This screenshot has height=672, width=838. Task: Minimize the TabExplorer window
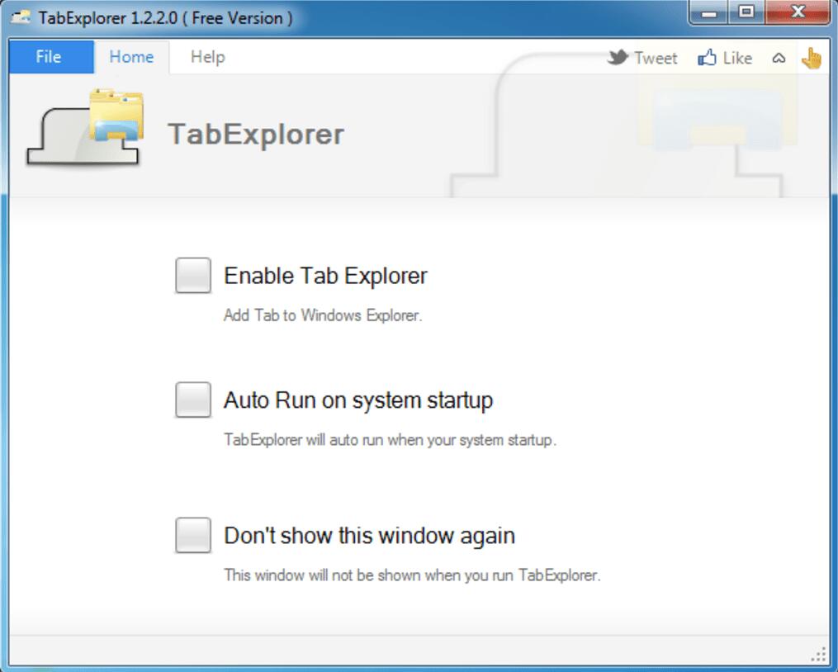click(x=708, y=12)
